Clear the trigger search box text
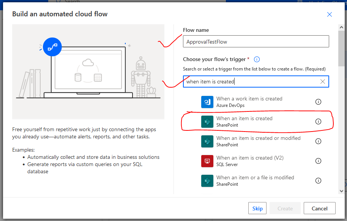 [x=322, y=82]
